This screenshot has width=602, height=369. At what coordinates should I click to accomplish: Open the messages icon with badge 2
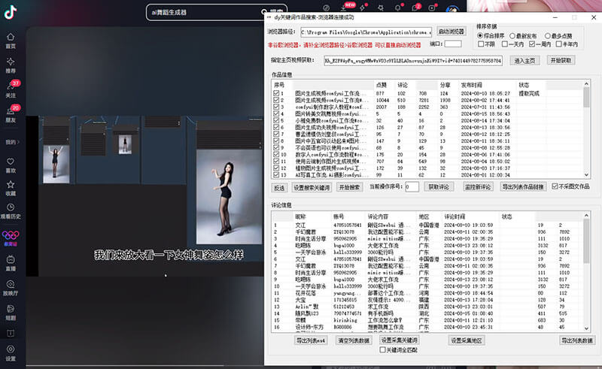(x=415, y=8)
